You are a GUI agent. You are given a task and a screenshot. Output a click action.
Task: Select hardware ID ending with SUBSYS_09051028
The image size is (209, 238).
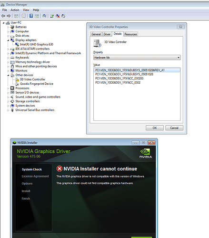tap(124, 74)
